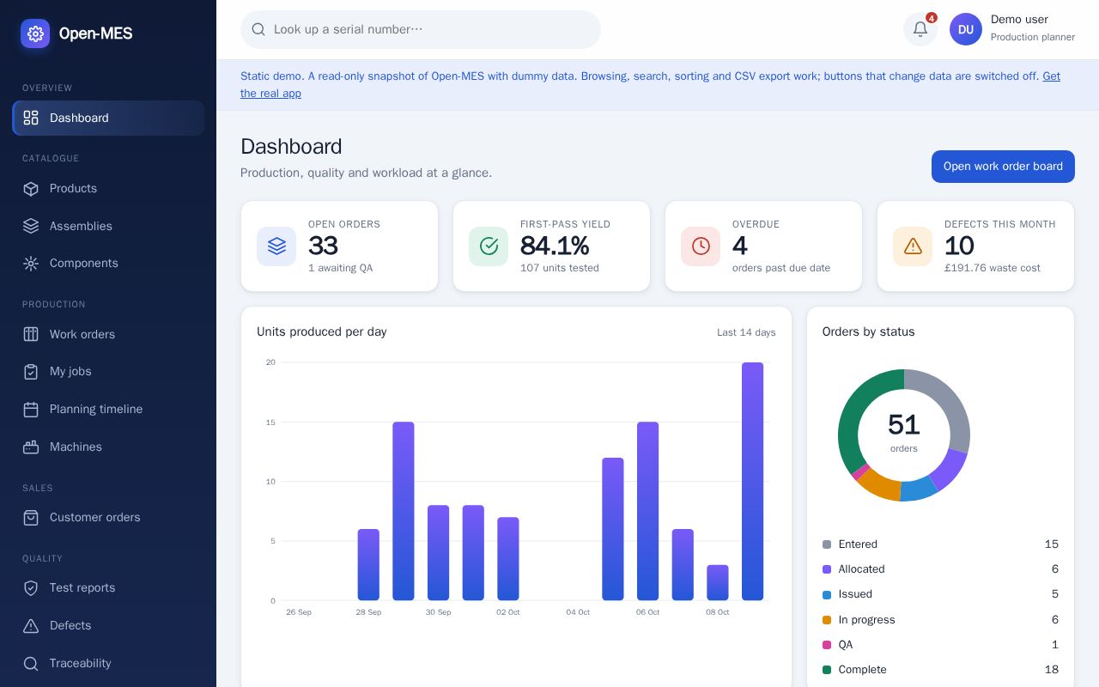Click the Assemblies layers icon

[31, 226]
